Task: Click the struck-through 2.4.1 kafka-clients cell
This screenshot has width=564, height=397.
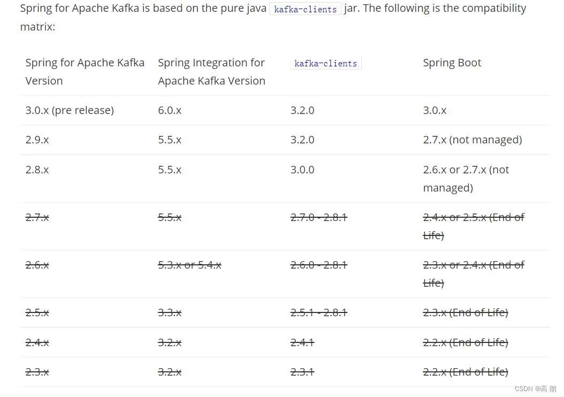Action: pos(302,342)
